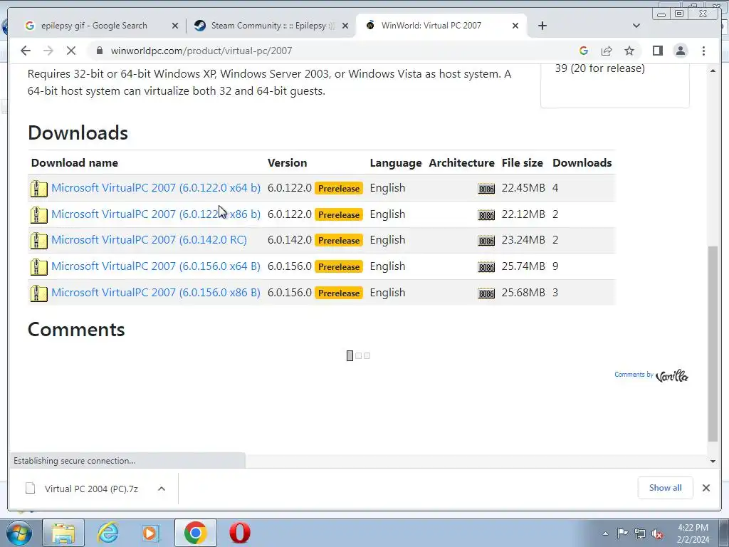Download Microsoft VirtualPC 2007 (6.0.156.0 x64 B)
Screen dimensions: 729x547
[156, 266]
